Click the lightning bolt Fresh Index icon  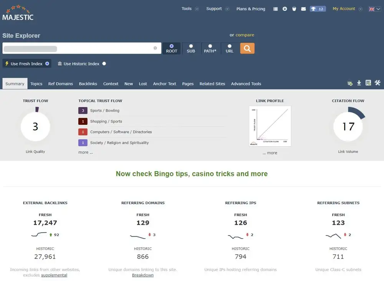pos(7,63)
